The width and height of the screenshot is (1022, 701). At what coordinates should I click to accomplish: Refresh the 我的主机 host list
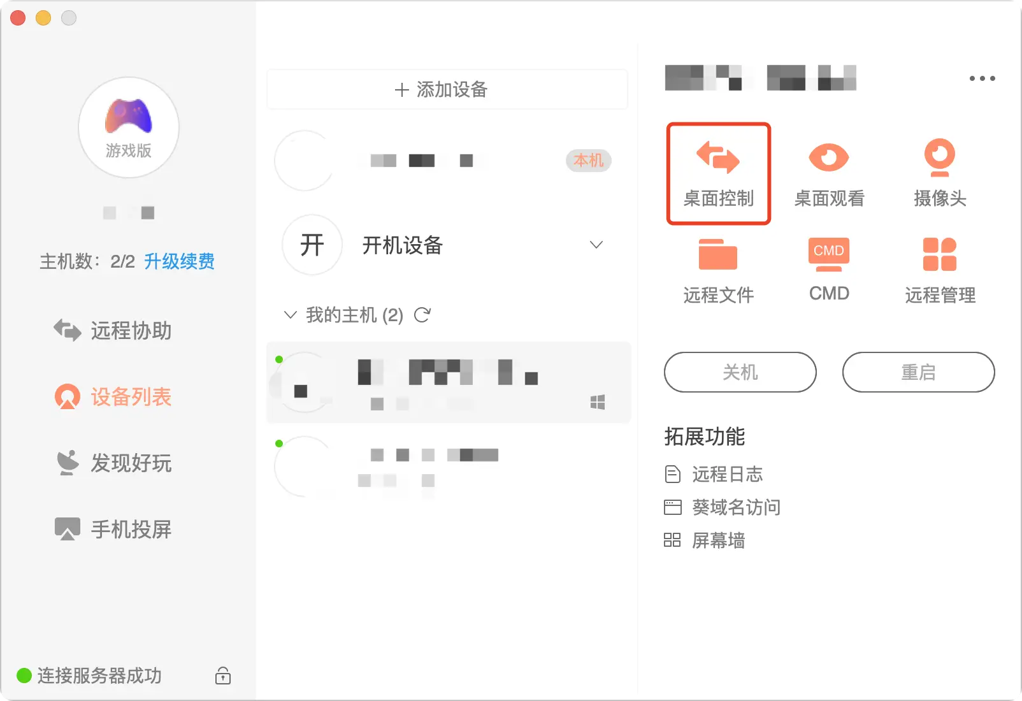[422, 315]
